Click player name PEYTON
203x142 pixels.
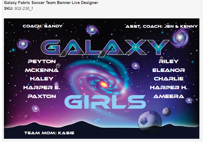42,62
